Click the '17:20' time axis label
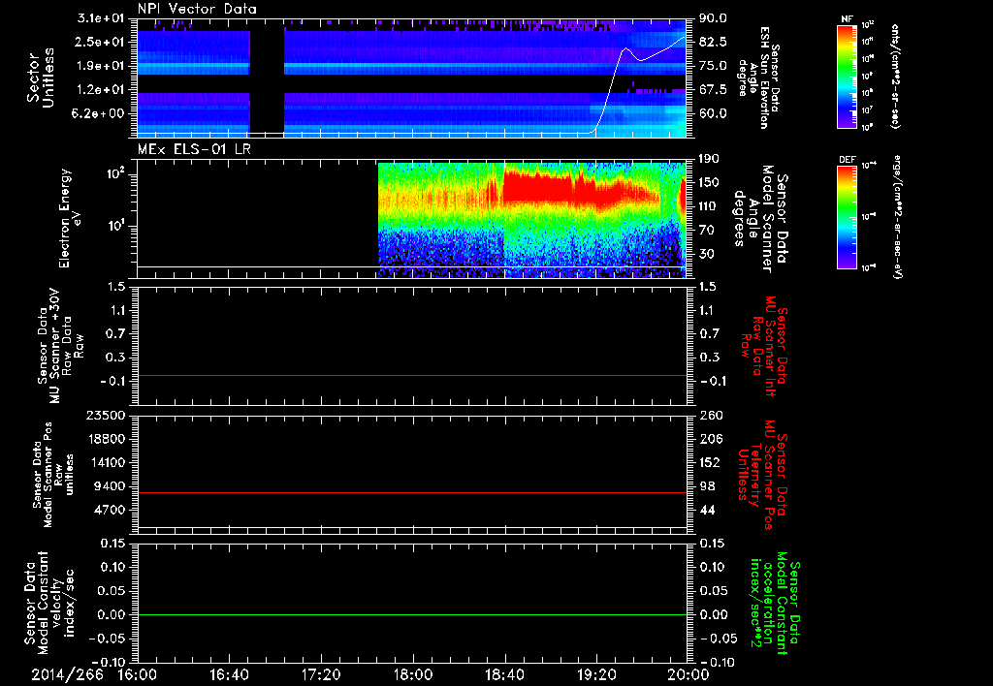Image resolution: width=993 pixels, height=686 pixels. point(321,674)
